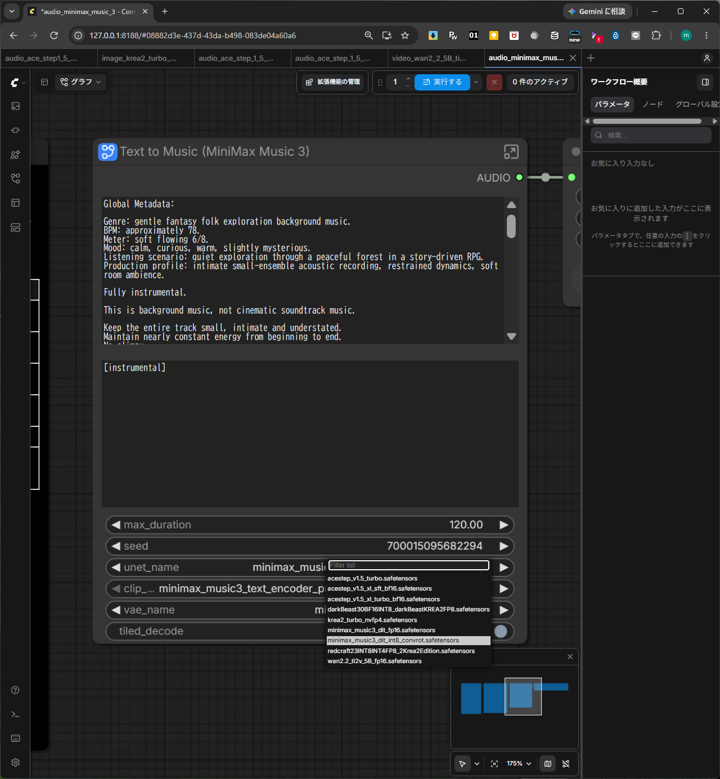The image size is (720, 779).
Task: Toggle link visibility icon in canvas toolbar
Action: [566, 764]
